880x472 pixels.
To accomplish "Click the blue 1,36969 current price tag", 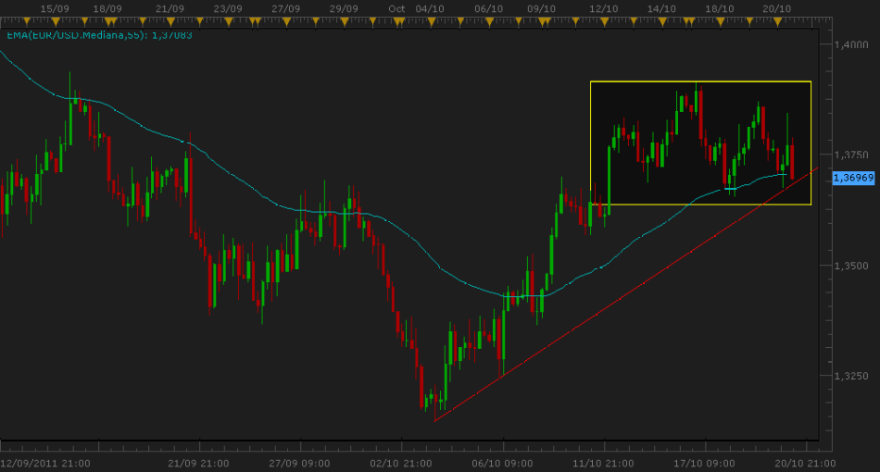I will (849, 177).
